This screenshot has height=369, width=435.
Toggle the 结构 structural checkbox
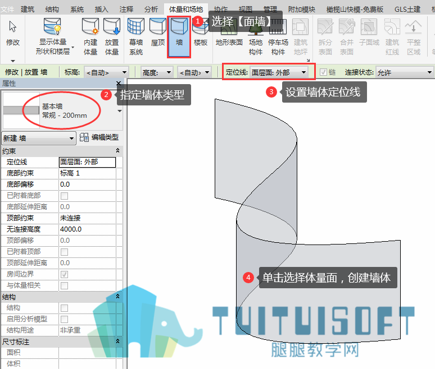click(x=65, y=308)
